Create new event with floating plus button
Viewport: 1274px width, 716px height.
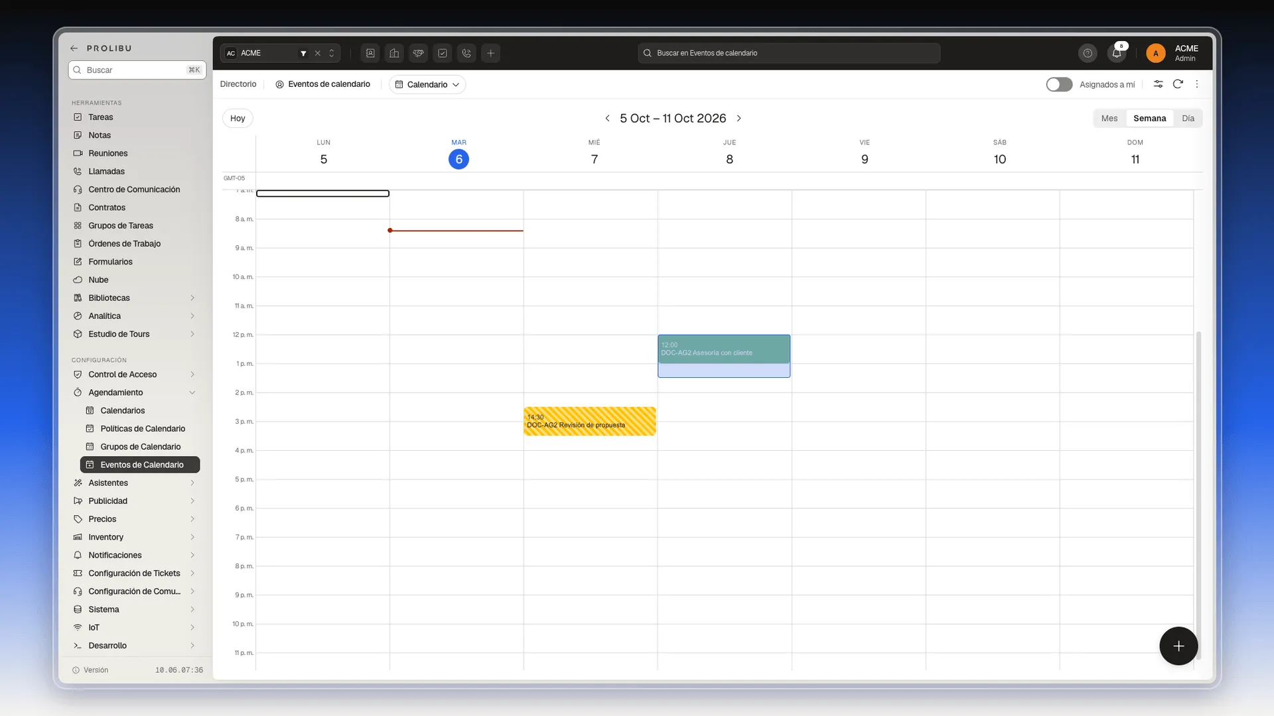coord(1178,646)
